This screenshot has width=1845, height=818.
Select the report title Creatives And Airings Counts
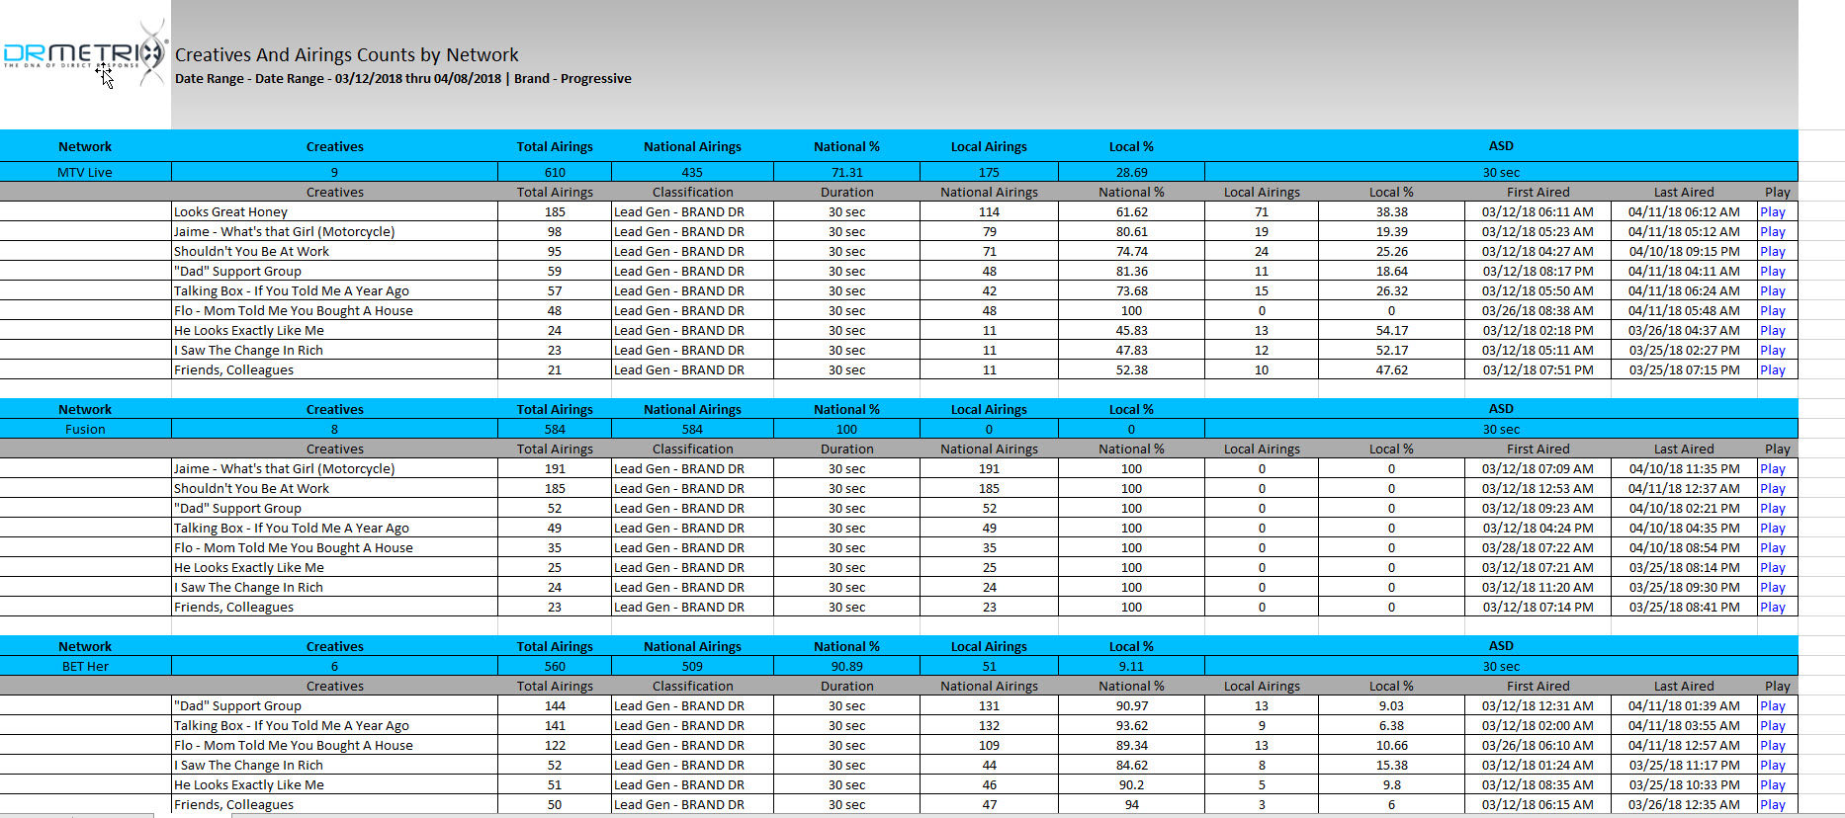[346, 55]
